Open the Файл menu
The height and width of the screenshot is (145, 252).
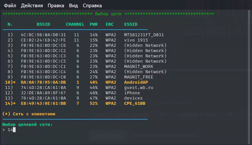pos(10,6)
